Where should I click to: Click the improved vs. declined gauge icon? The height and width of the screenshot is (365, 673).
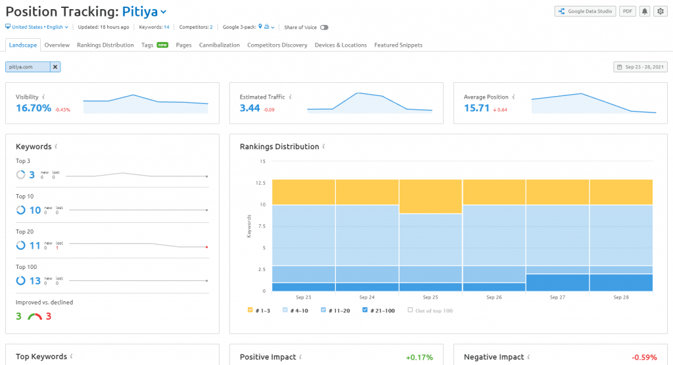35,316
